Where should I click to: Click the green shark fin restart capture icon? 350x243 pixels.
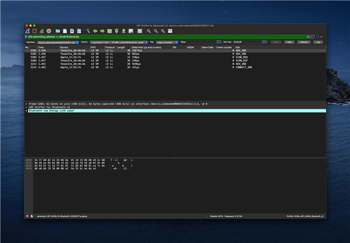pyautogui.click(x=42, y=31)
